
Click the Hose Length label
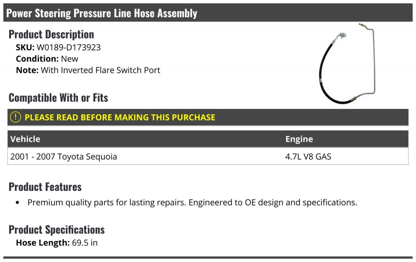[x=43, y=243]
